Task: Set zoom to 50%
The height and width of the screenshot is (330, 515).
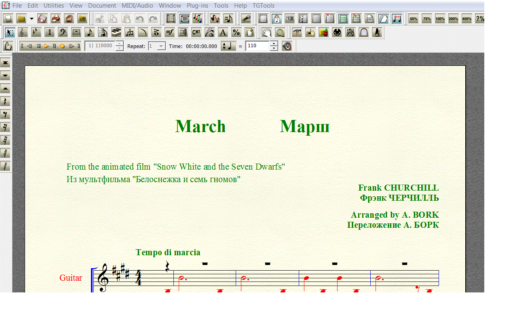Action: click(x=413, y=18)
